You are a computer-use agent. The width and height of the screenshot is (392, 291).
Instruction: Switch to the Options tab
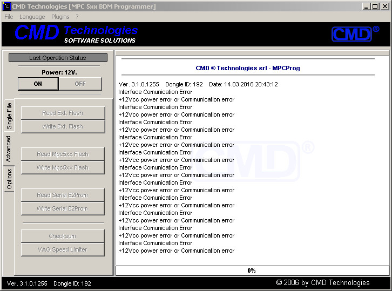point(9,179)
